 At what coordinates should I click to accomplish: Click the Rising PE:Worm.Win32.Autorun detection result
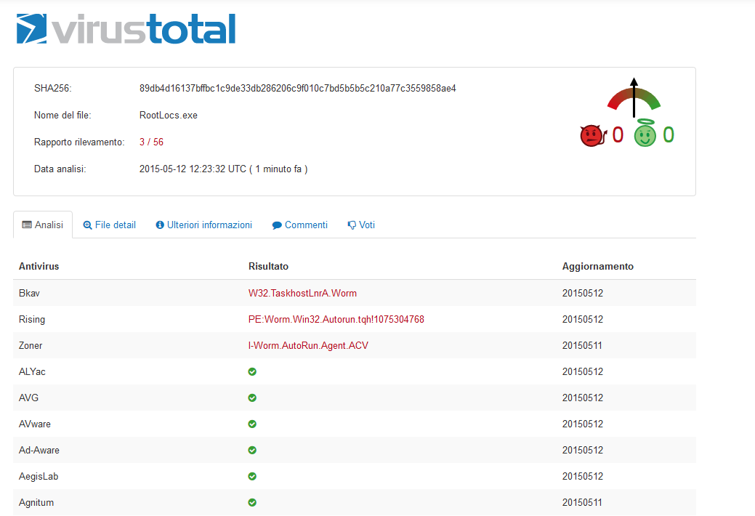[336, 320]
